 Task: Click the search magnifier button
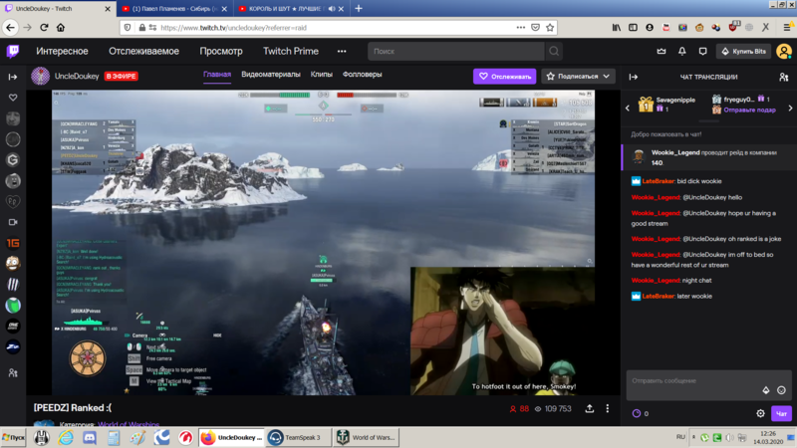pyautogui.click(x=554, y=52)
